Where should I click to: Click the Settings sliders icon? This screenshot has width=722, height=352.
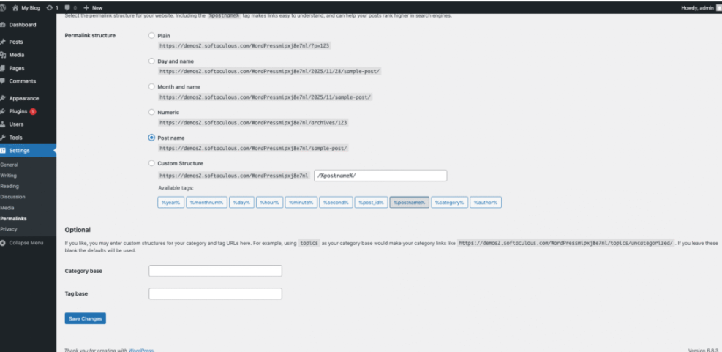click(3, 151)
